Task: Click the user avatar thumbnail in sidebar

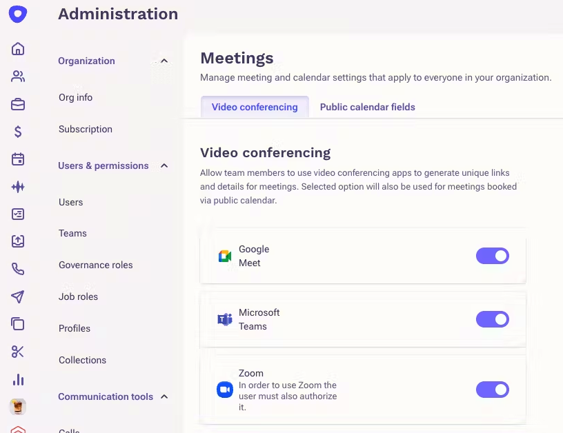Action: point(18,407)
